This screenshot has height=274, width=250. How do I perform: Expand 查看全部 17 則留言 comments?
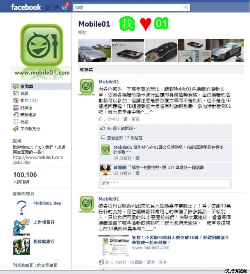(x=125, y=138)
